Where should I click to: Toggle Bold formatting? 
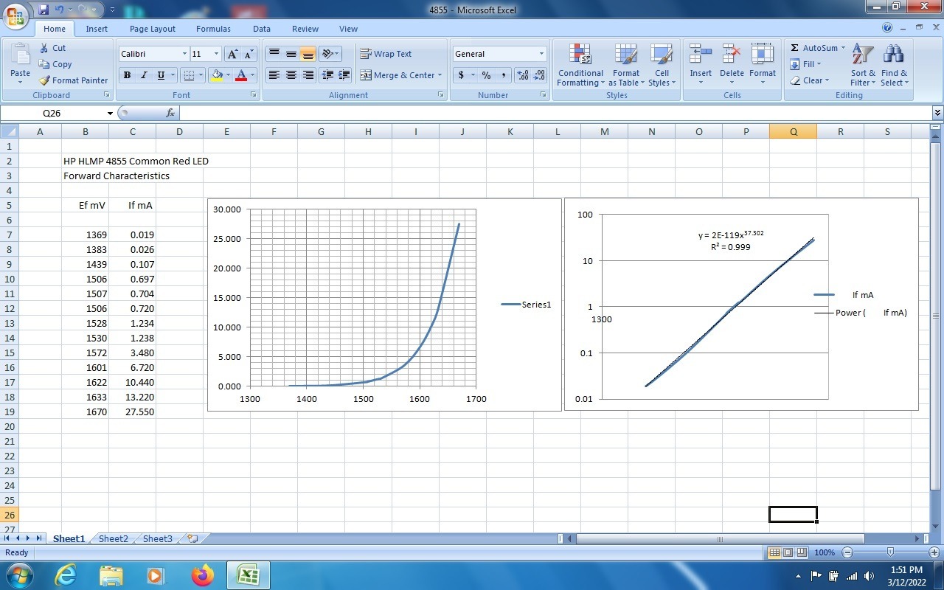click(127, 75)
